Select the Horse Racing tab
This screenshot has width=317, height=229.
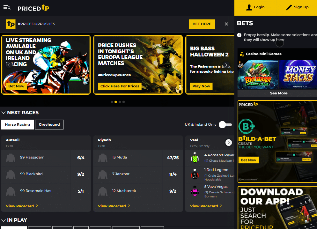18,125
